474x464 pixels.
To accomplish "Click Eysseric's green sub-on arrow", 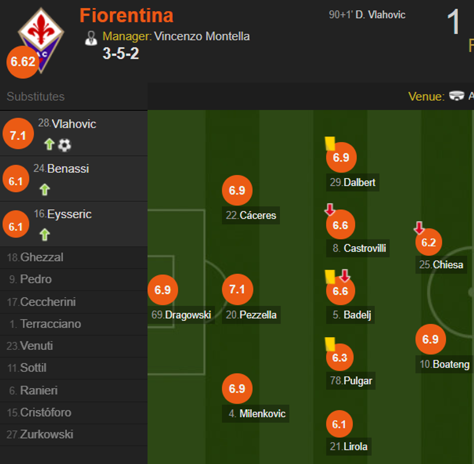I will (44, 235).
